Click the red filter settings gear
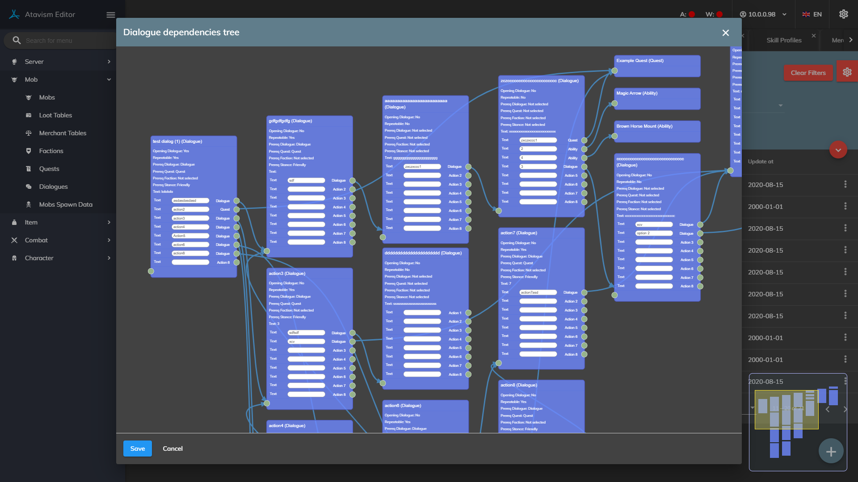858x482 pixels. [847, 72]
